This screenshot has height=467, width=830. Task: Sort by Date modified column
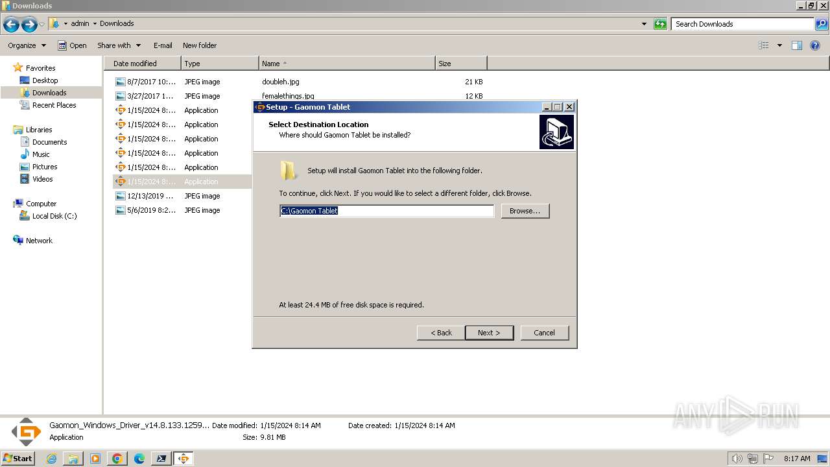pos(143,64)
